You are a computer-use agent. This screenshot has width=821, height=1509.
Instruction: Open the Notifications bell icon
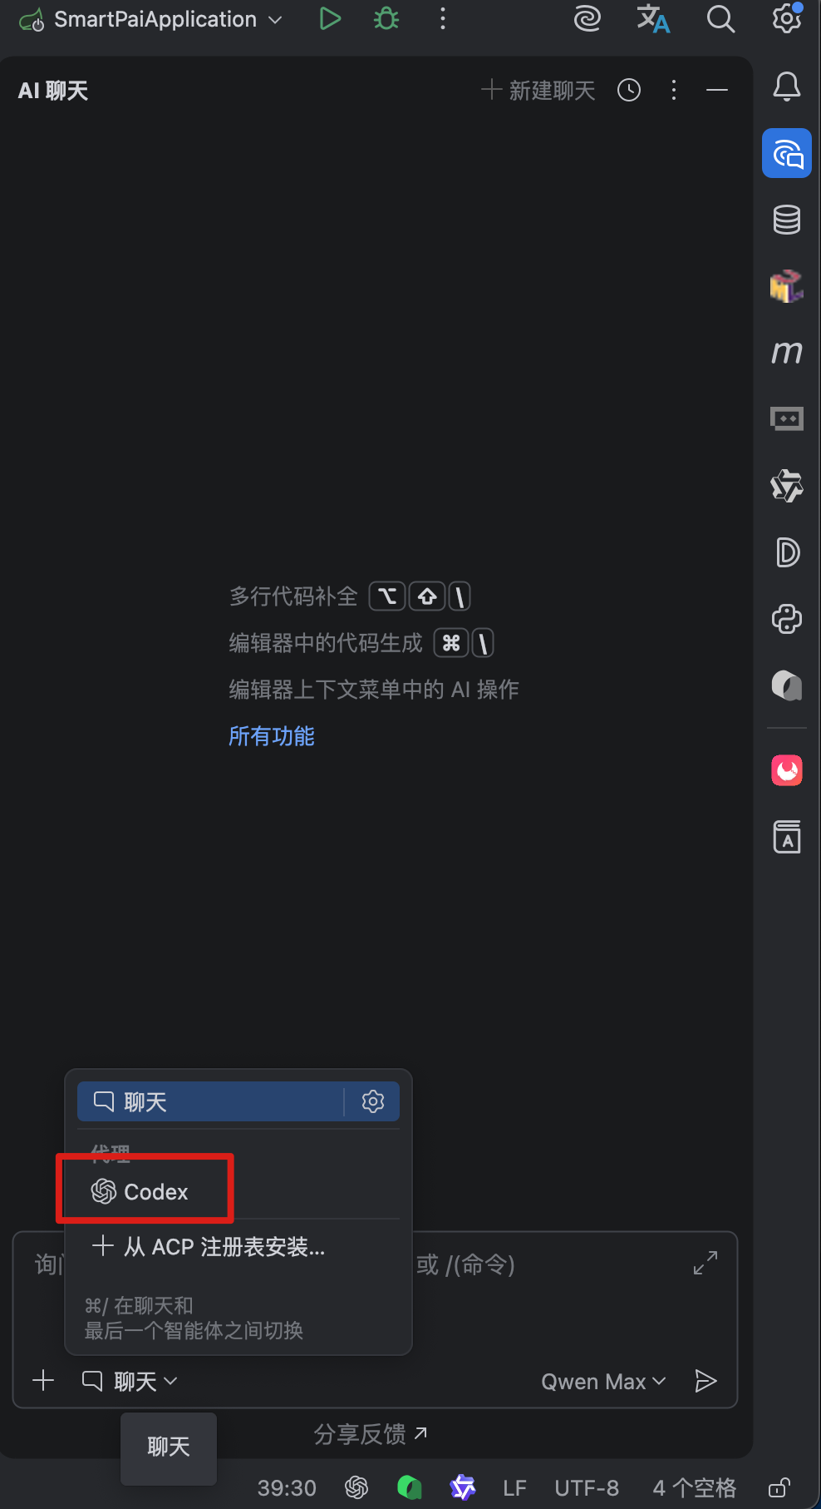pyautogui.click(x=786, y=87)
